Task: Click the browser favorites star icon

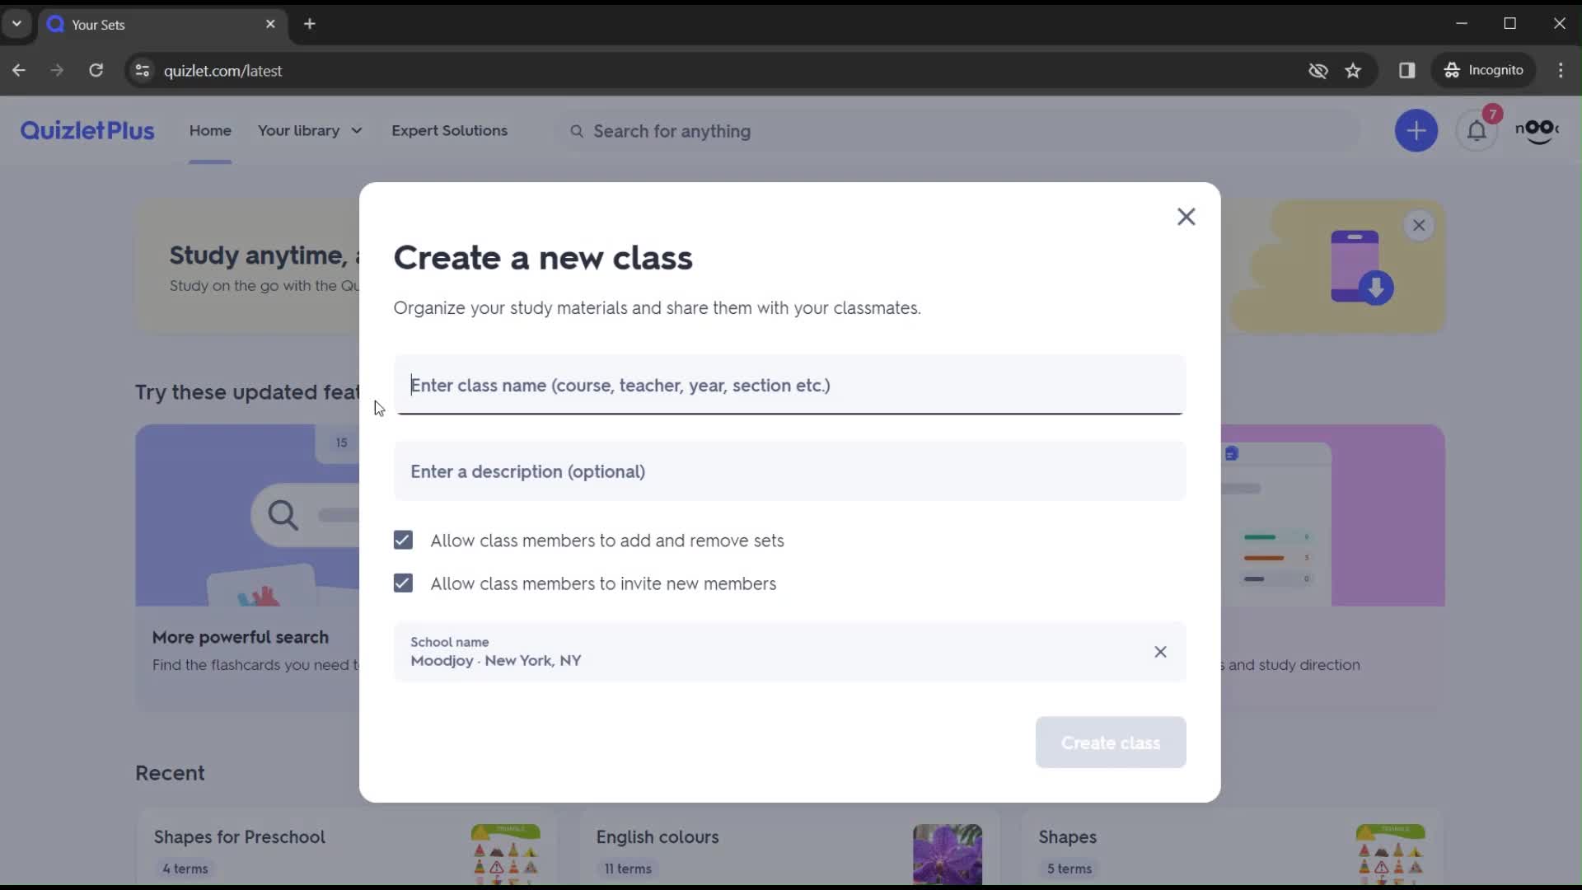Action: click(x=1355, y=71)
